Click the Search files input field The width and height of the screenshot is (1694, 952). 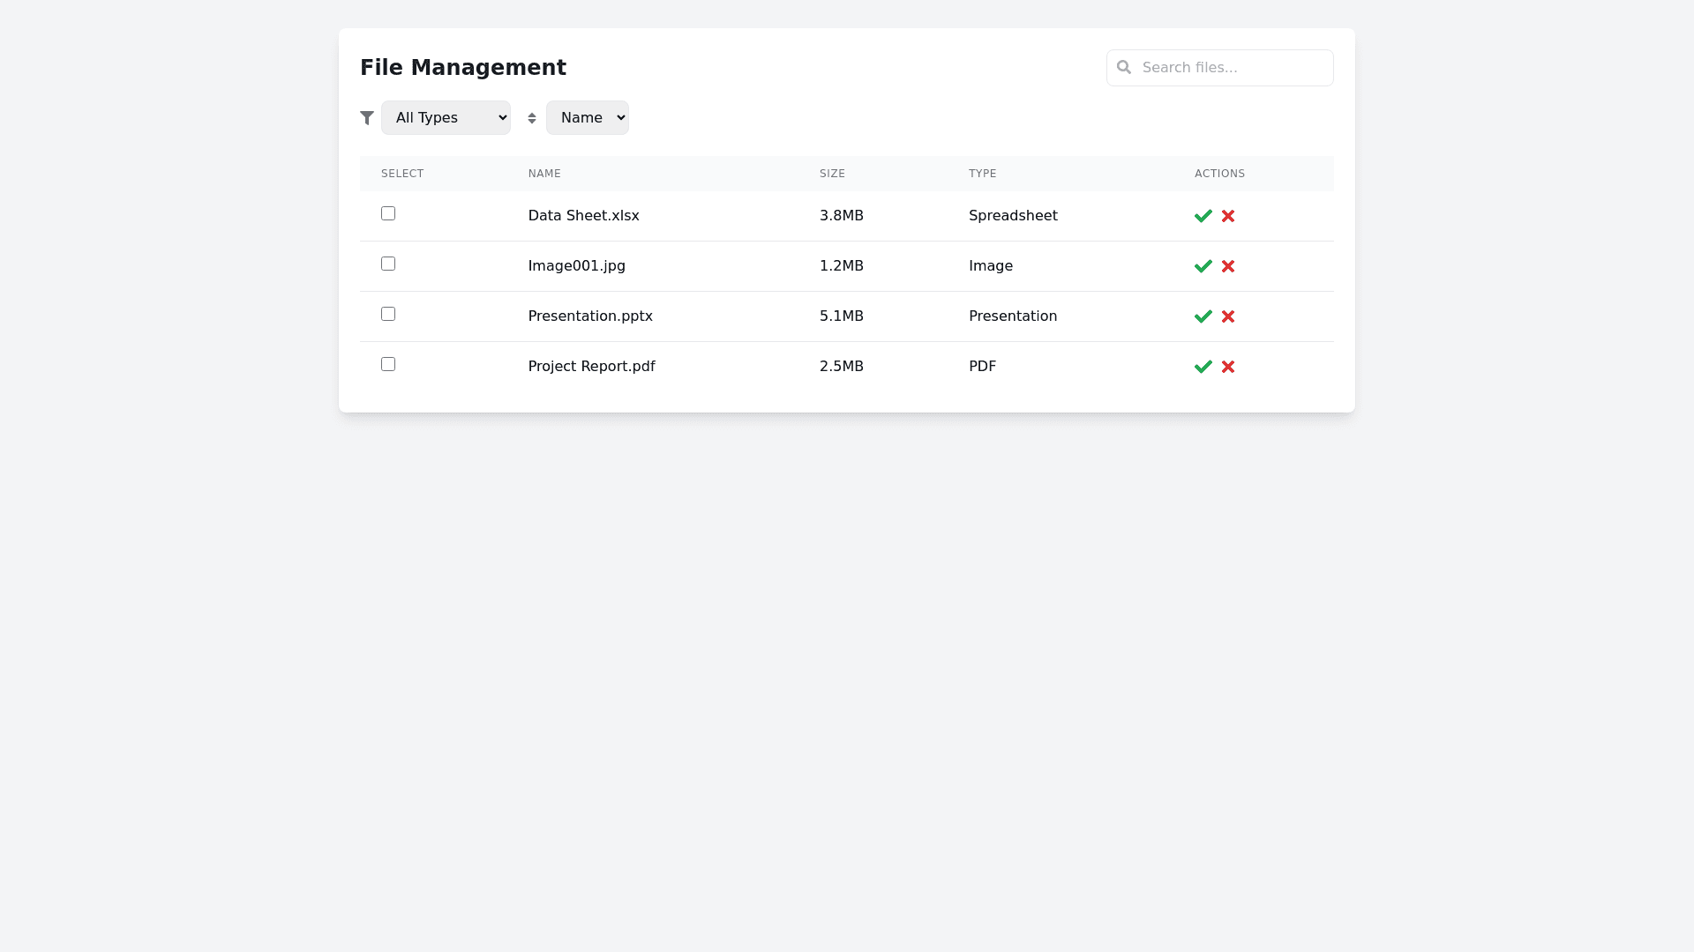coord(1231,68)
